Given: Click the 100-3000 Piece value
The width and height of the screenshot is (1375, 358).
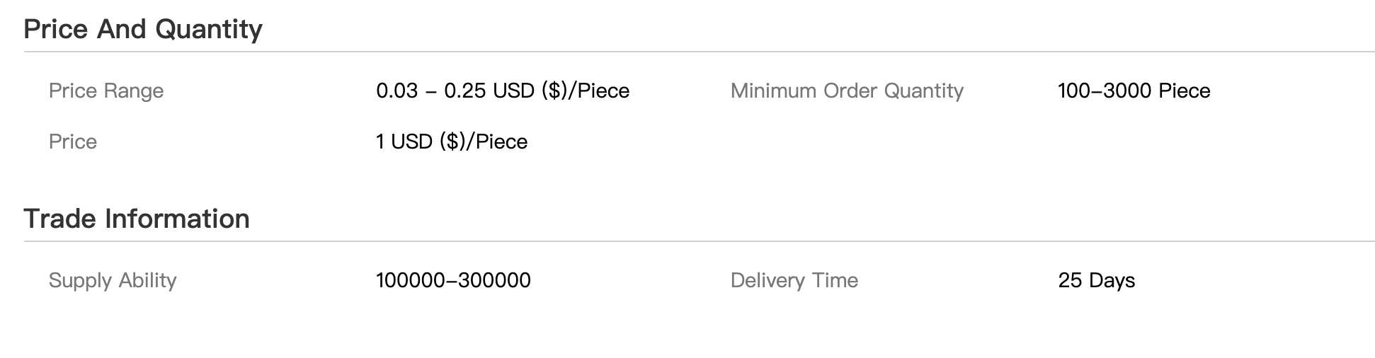Looking at the screenshot, I should click(1134, 91).
